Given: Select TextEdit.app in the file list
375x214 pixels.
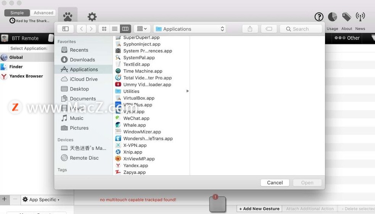Looking at the screenshot, I should click(x=151, y=64).
